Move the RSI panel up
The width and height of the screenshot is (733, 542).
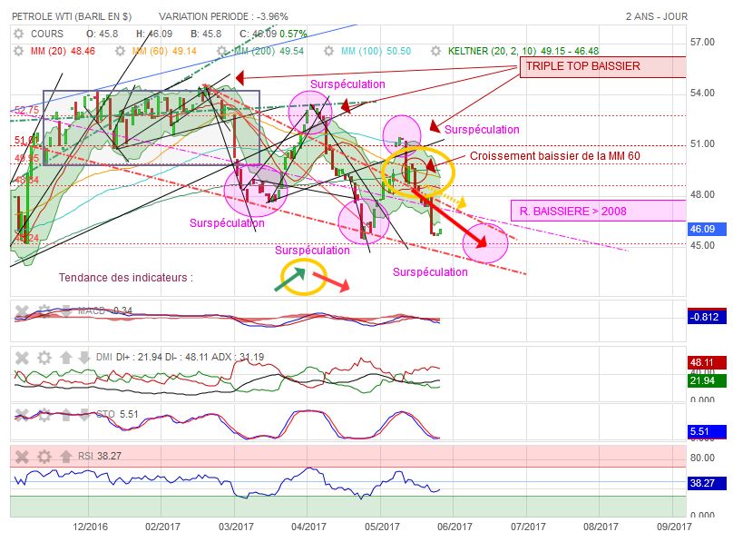coord(66,456)
